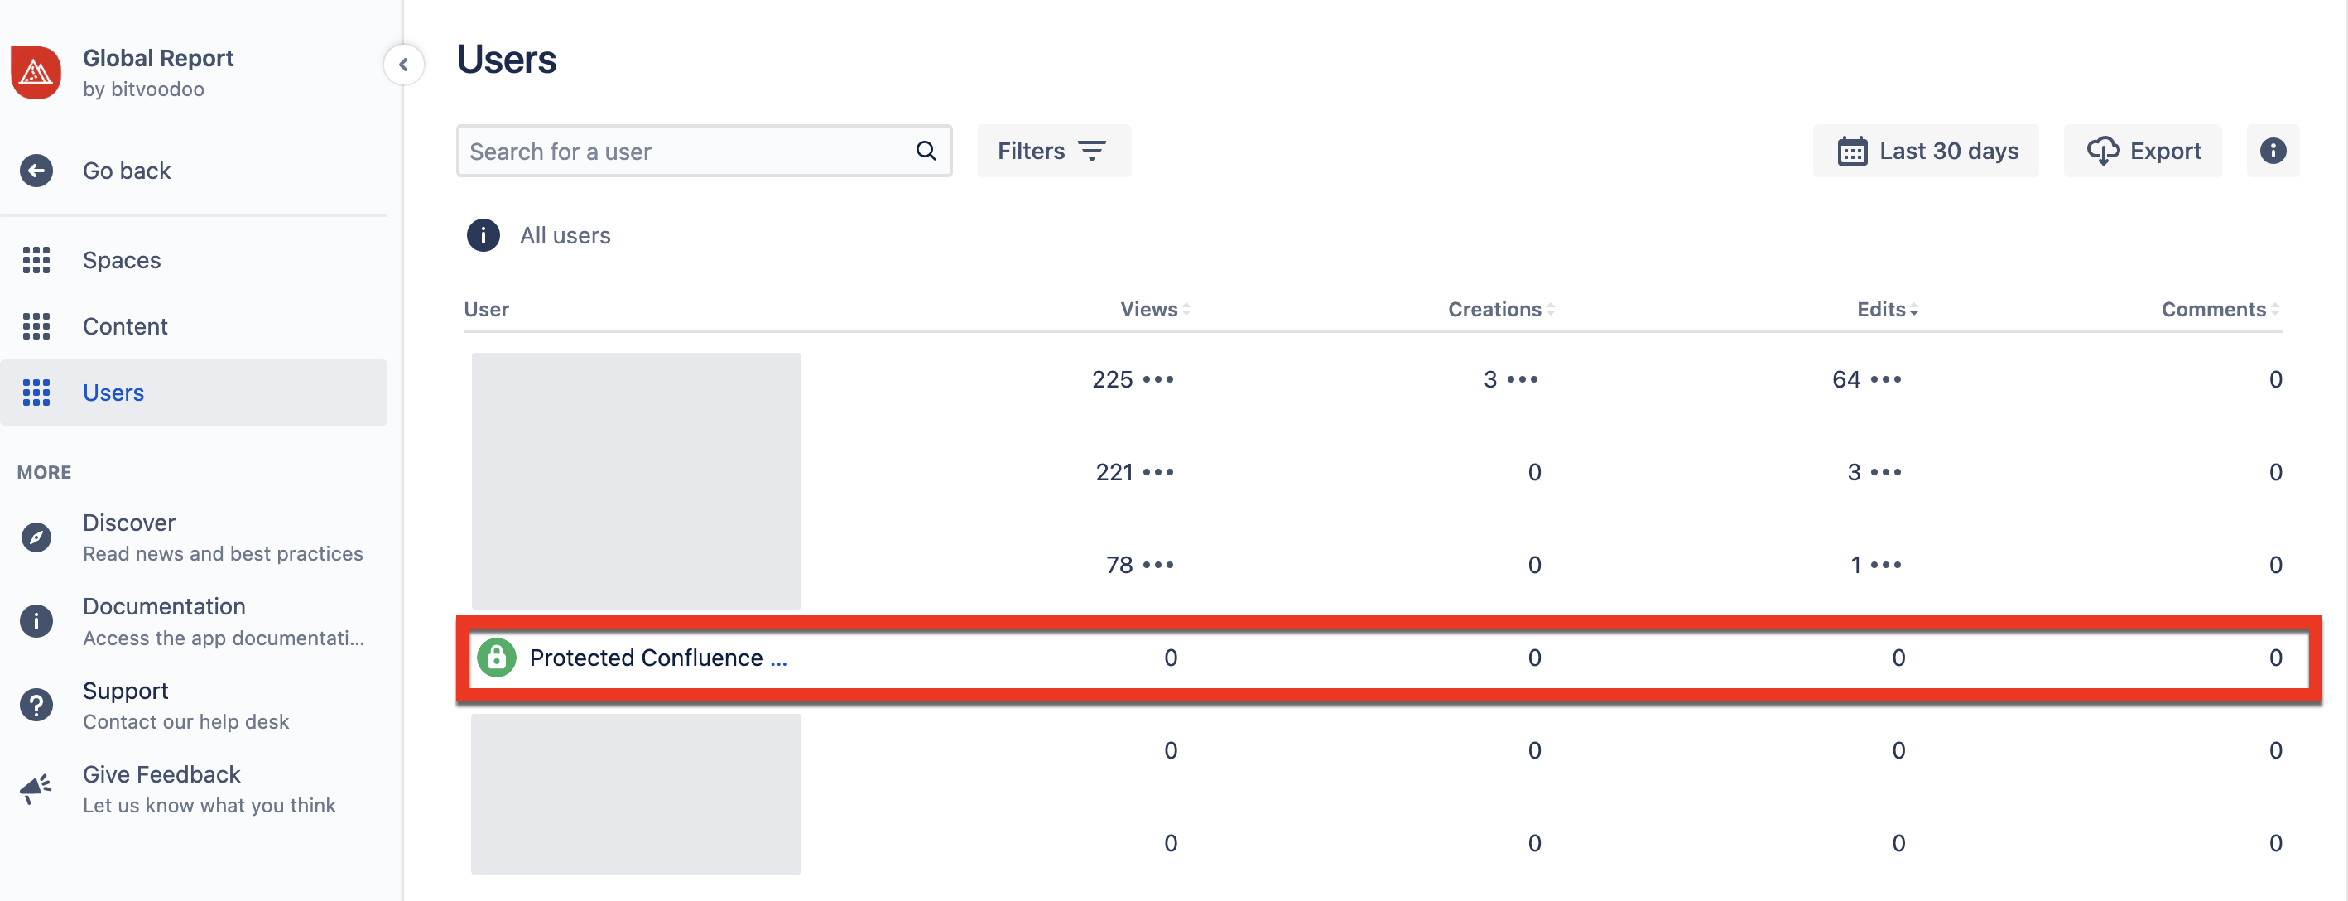Collapse the sidebar with chevron button
The height and width of the screenshot is (901, 2348).
[x=403, y=65]
